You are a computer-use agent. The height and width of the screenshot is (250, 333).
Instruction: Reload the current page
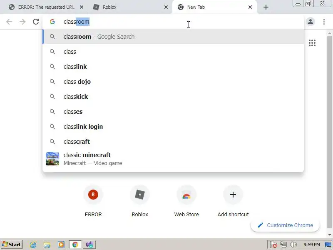click(x=36, y=22)
